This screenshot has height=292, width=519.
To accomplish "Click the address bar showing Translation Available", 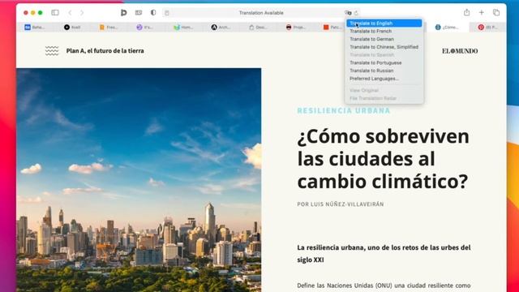I will click(x=261, y=13).
